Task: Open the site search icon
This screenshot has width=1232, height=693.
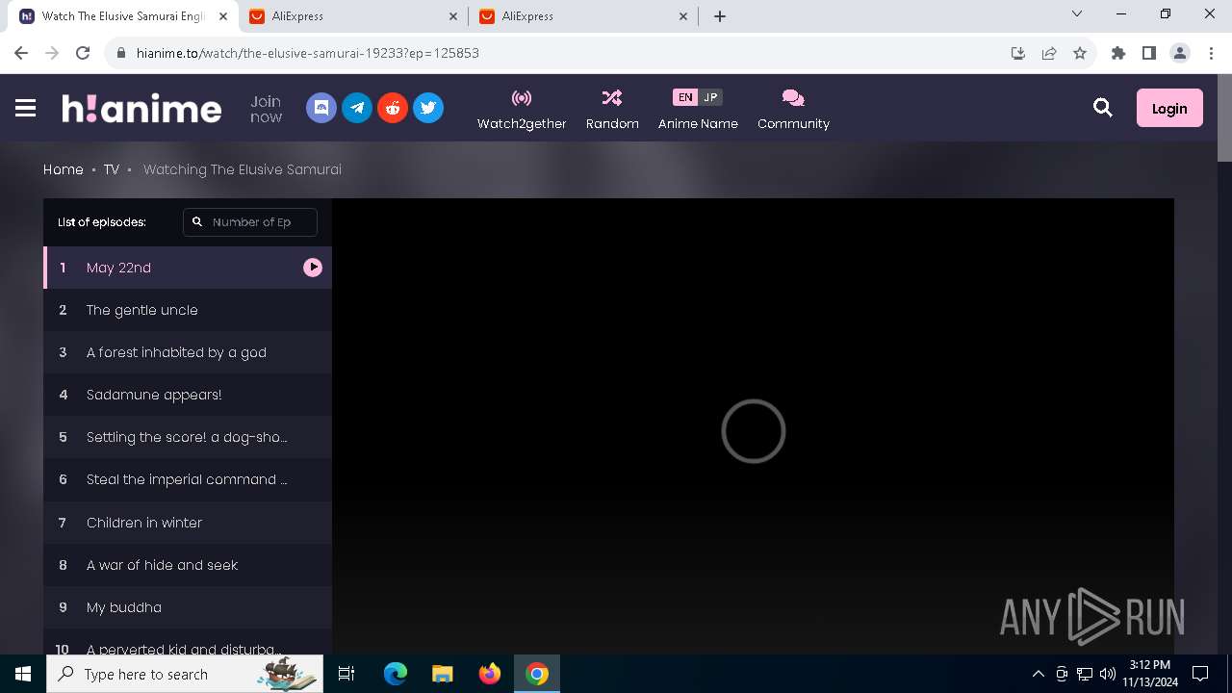Action: pyautogui.click(x=1103, y=108)
